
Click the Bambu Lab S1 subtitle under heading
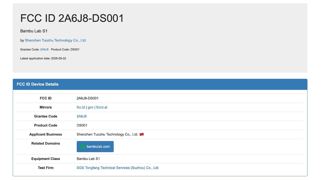point(34,31)
